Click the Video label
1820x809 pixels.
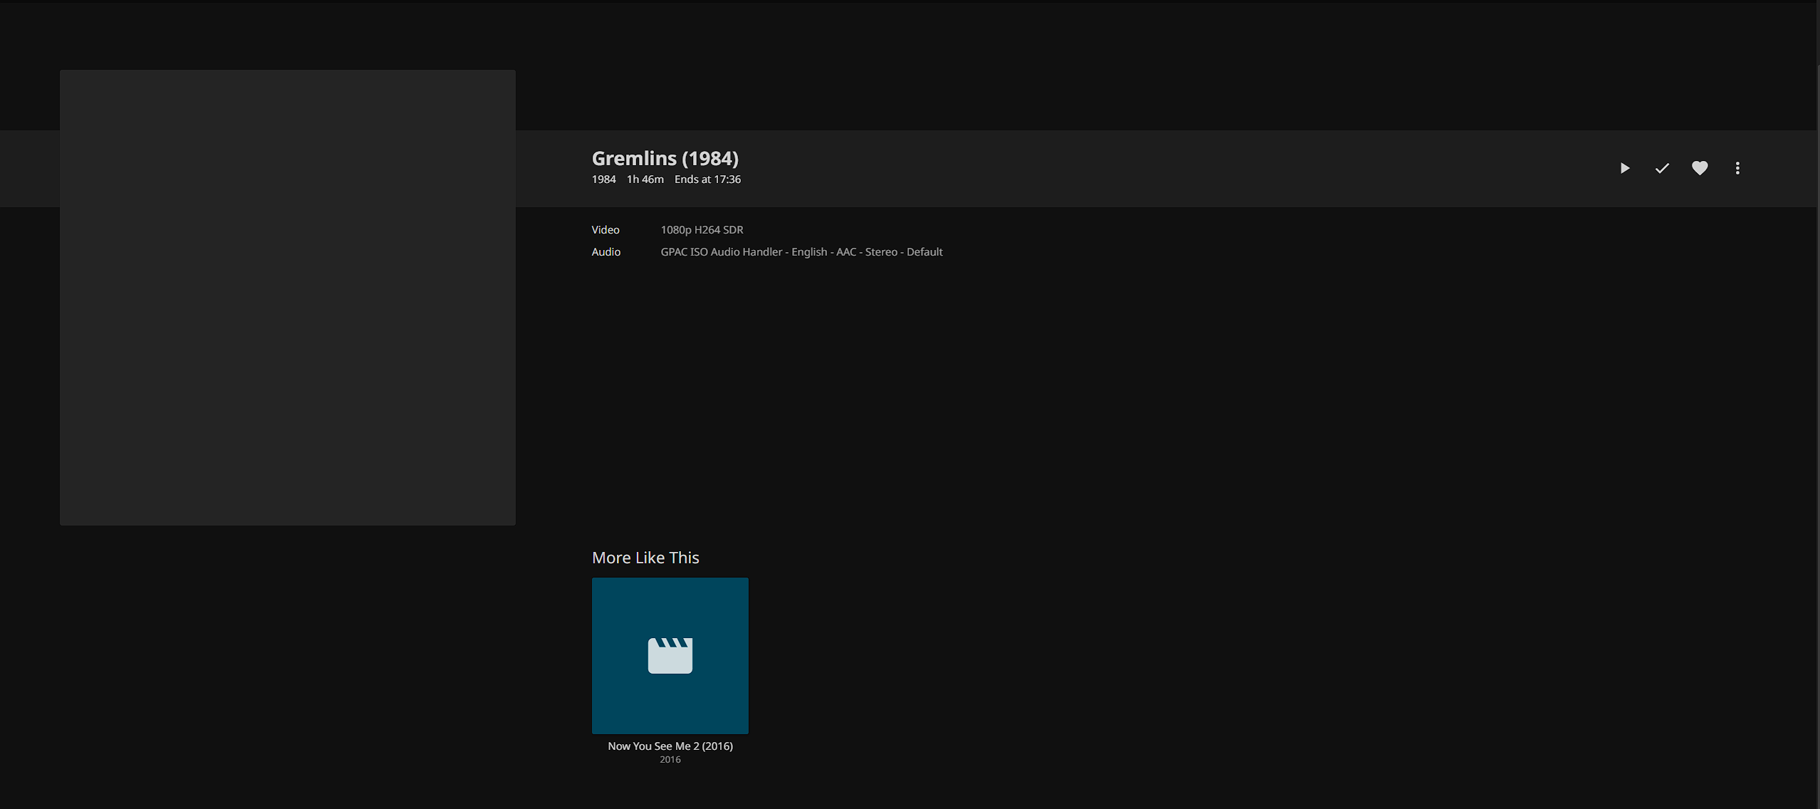coord(605,229)
